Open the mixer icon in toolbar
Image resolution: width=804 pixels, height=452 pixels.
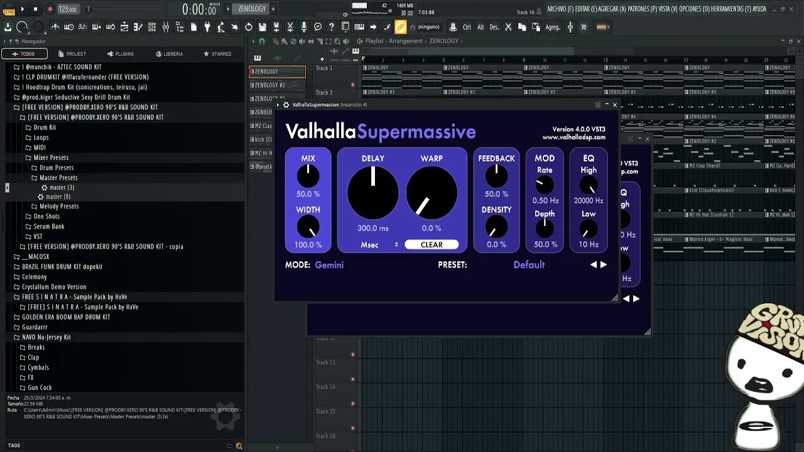point(166,27)
